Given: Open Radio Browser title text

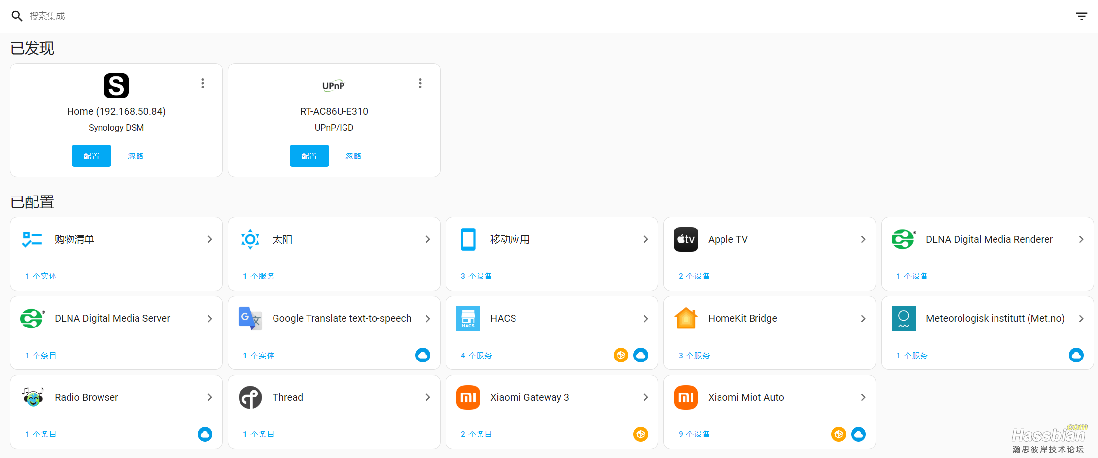Looking at the screenshot, I should pyautogui.click(x=86, y=397).
